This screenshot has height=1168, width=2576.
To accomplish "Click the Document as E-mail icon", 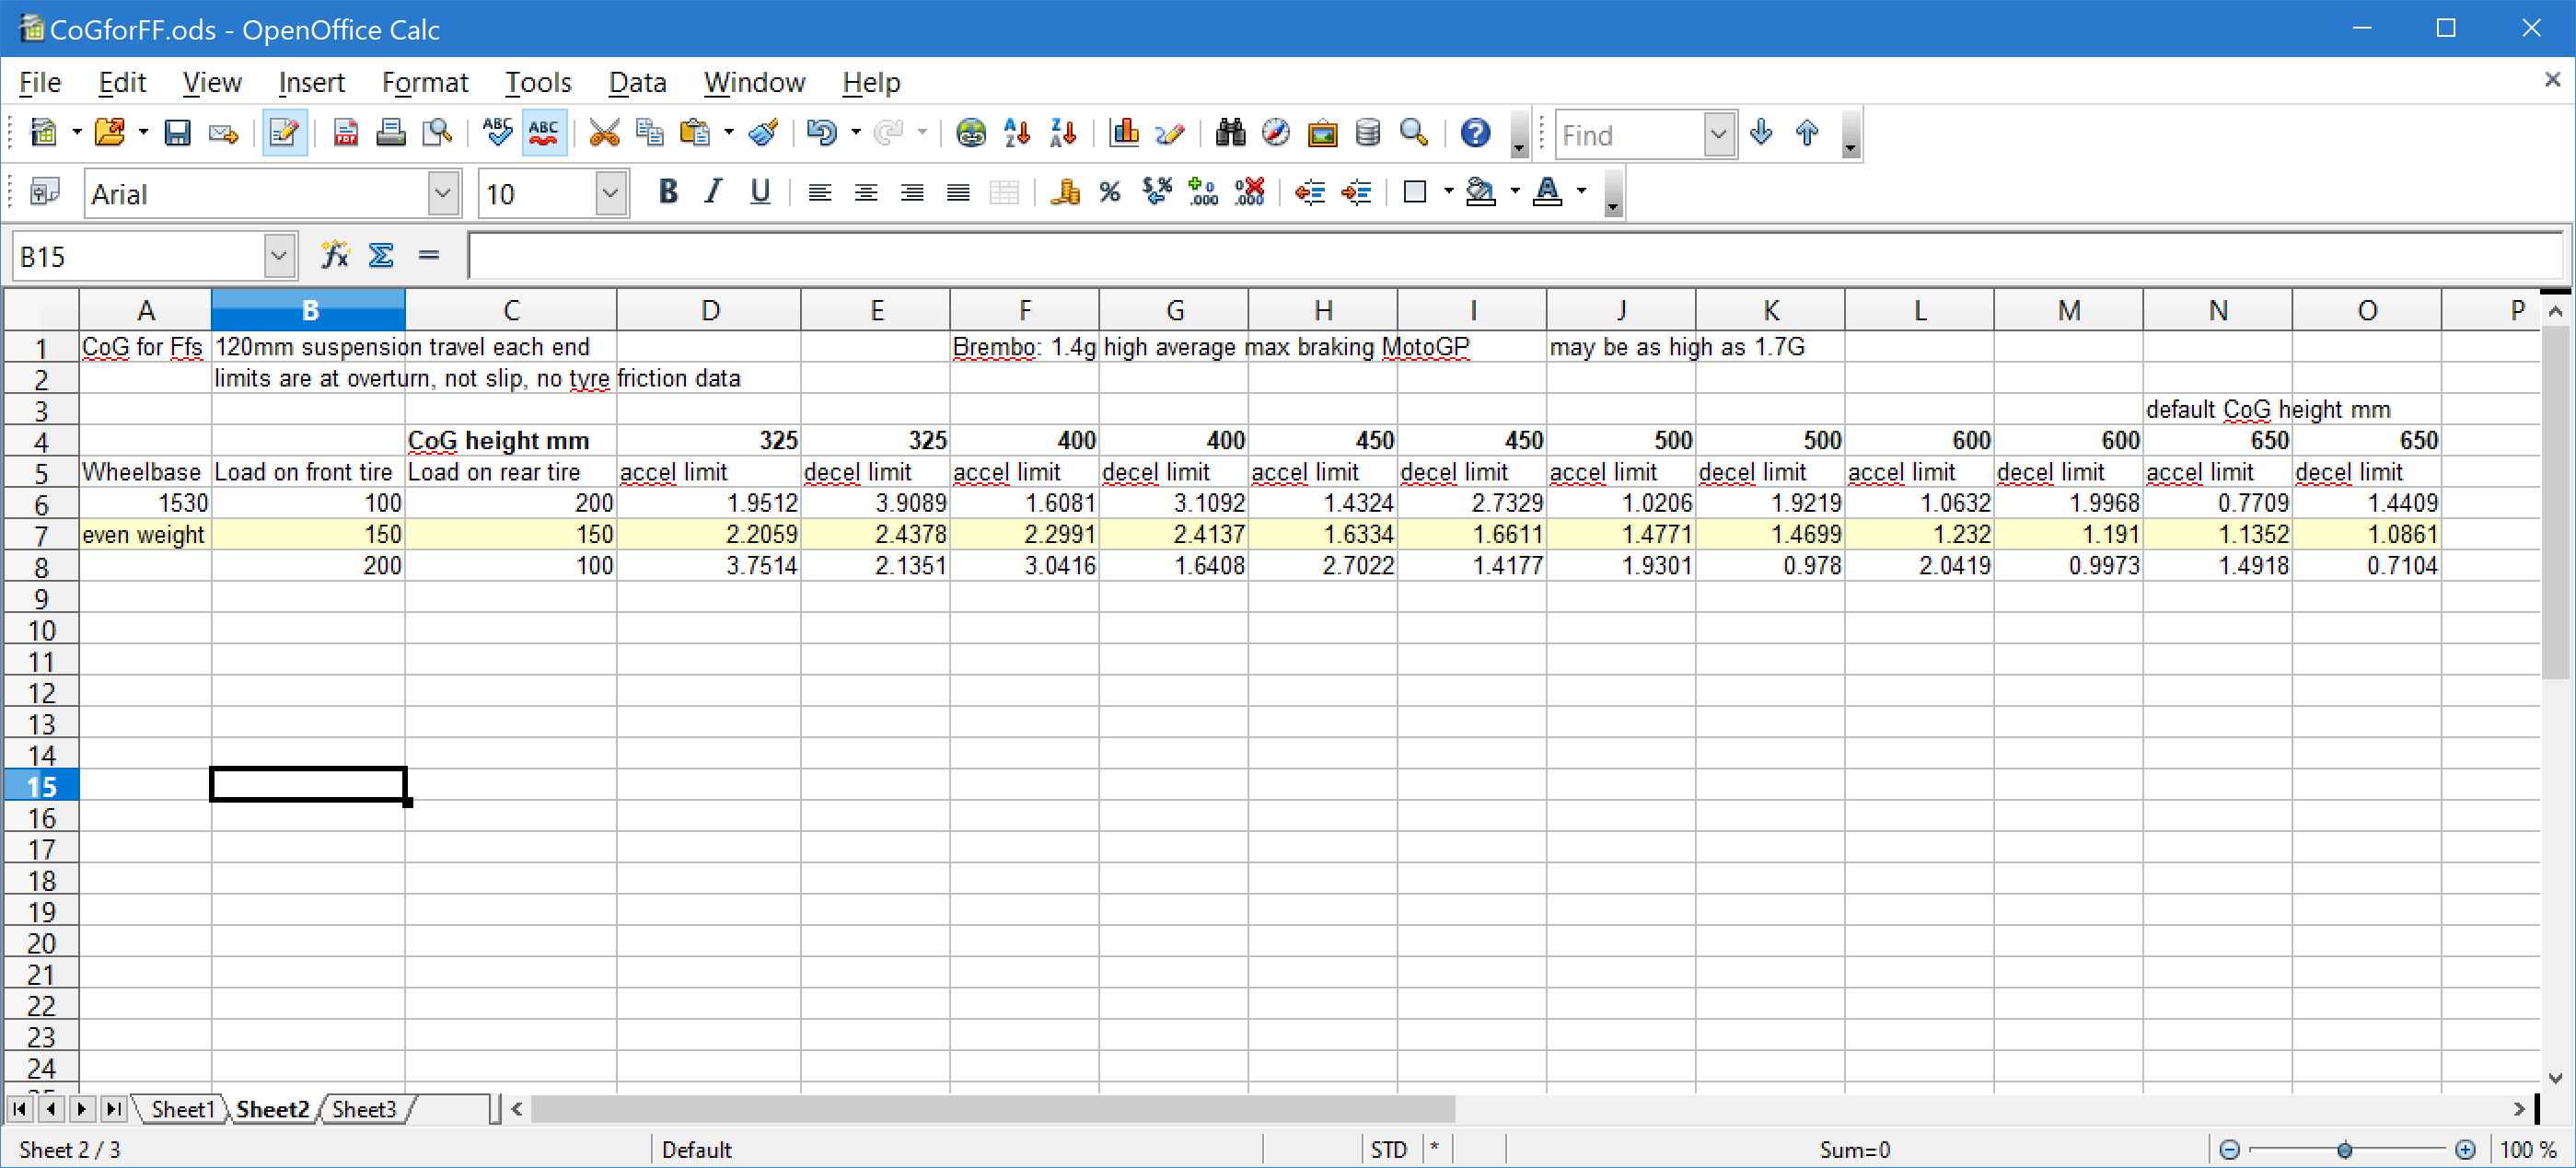I will 223,133.
